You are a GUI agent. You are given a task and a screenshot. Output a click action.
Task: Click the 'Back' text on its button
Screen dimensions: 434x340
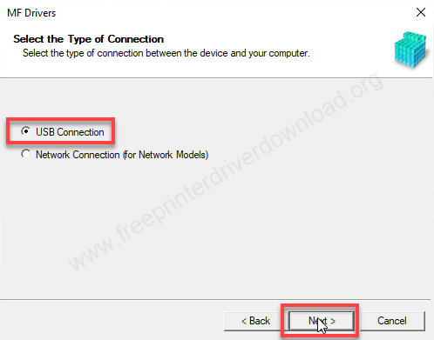click(260, 321)
